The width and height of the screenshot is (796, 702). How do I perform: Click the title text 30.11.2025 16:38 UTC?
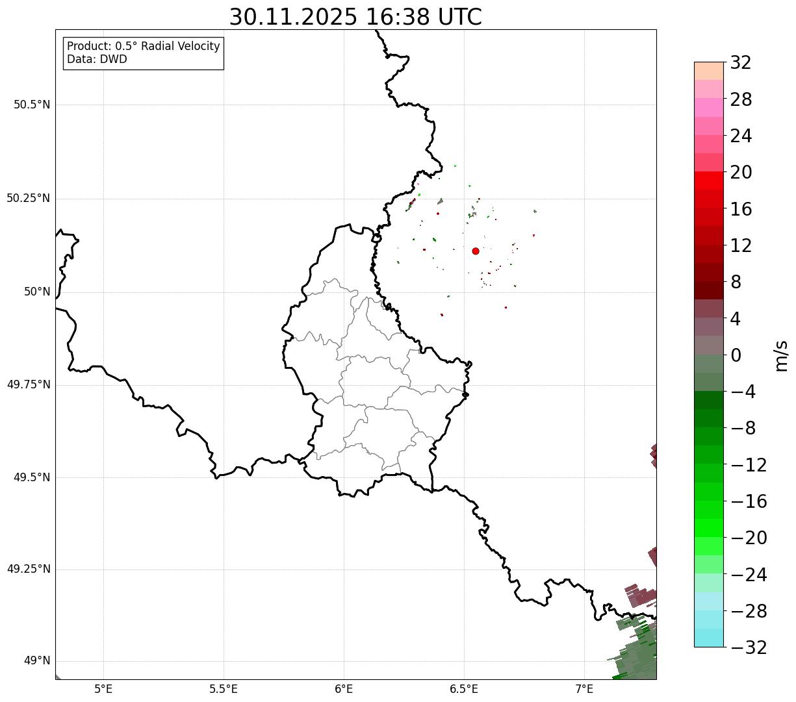(355, 17)
